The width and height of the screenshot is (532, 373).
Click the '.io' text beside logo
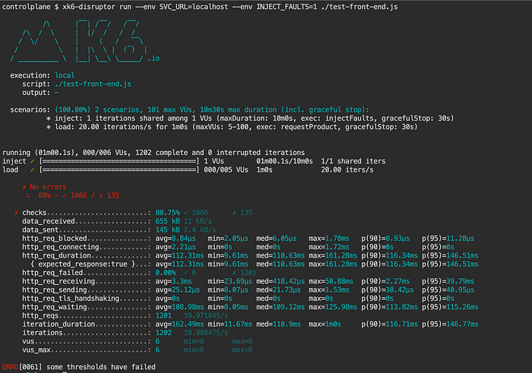(x=154, y=58)
